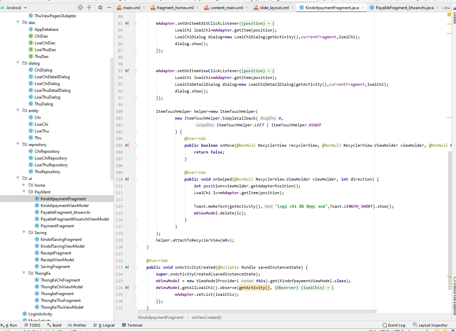Viewport: 456px width, 331px height.
Task: Collapse the dao package
Action: 18,22
